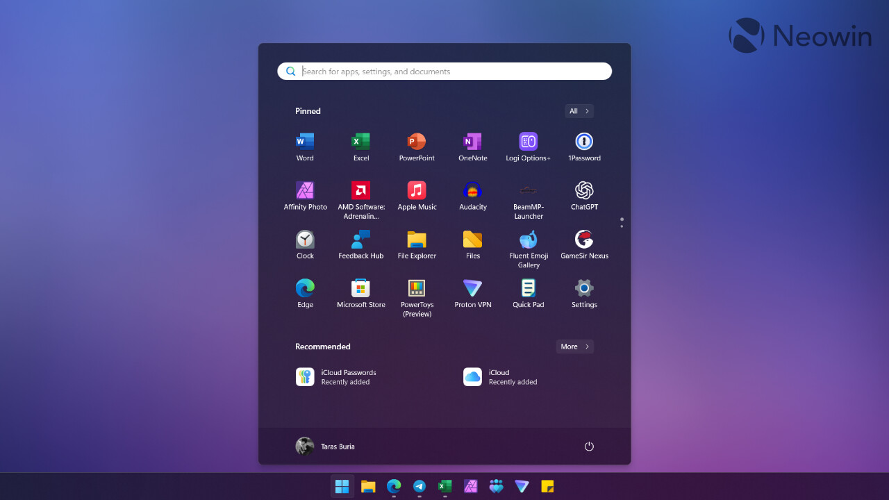Open PowerToys (Preview)
Viewport: 889px width, 500px height.
point(417,297)
